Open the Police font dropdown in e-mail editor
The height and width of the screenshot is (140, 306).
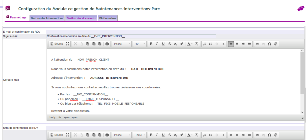tap(122, 44)
